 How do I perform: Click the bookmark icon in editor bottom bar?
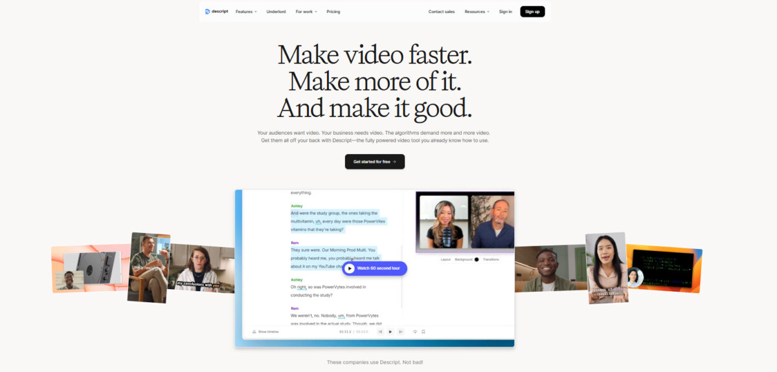(423, 331)
